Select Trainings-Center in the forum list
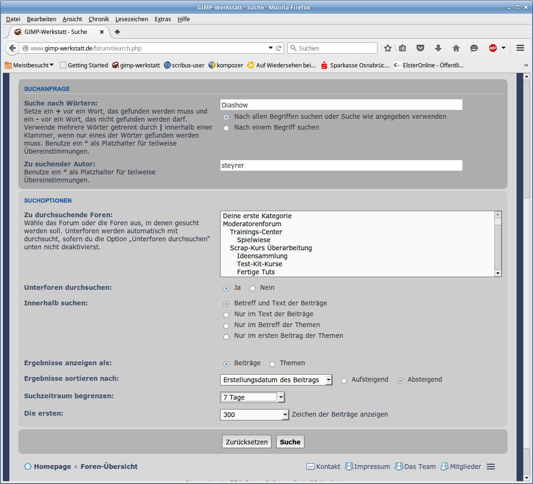The image size is (533, 484). click(255, 232)
